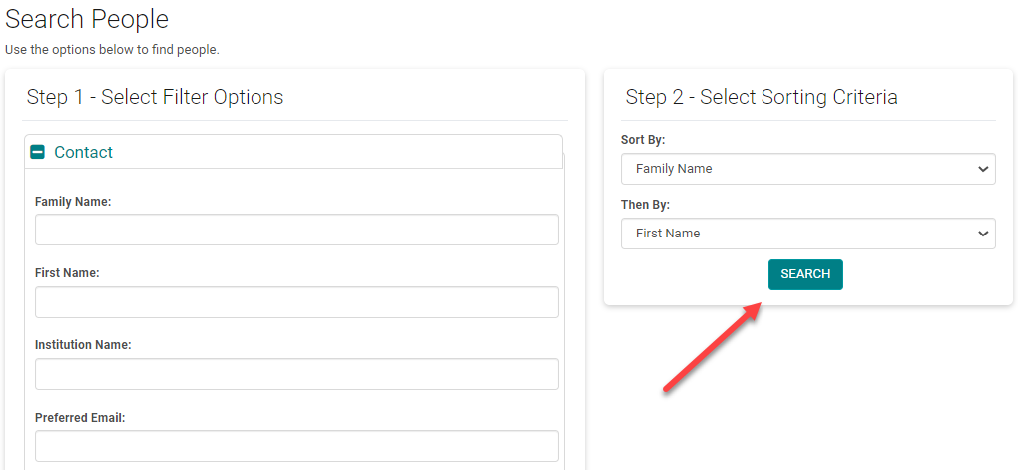Click the 'Step 1 - Select Filter Options' heading

tap(155, 97)
